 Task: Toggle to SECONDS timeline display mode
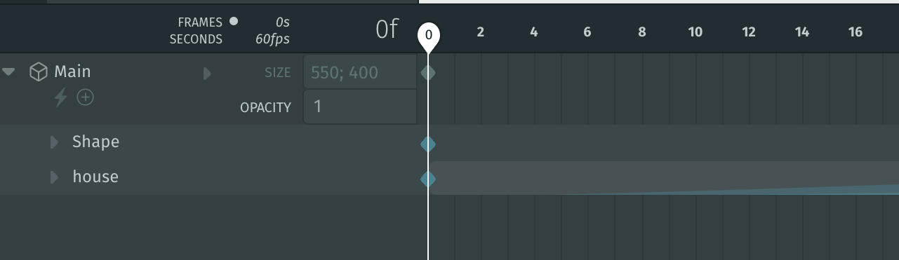[x=196, y=39]
